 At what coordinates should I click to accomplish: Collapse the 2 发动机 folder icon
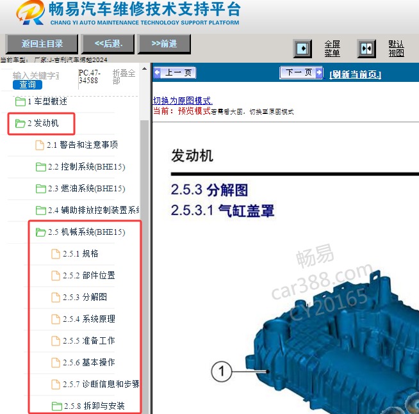tap(21, 123)
